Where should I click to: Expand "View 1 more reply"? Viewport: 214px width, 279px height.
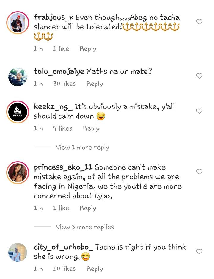click(82, 147)
